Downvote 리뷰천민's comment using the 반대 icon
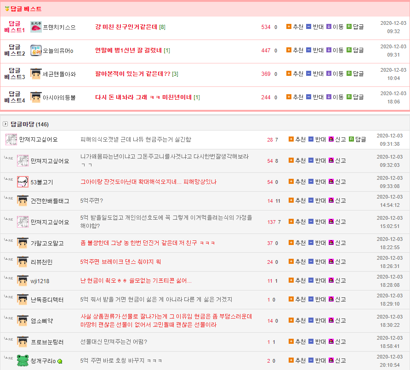 pyautogui.click(x=311, y=262)
